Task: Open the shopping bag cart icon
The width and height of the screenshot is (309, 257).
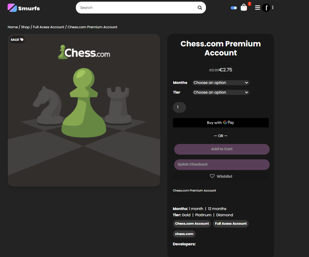Action: 244,8
